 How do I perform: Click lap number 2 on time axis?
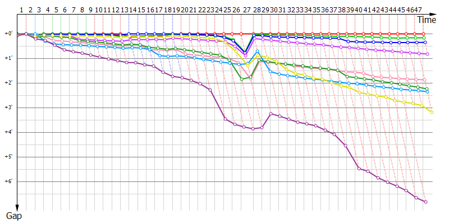click(x=30, y=10)
